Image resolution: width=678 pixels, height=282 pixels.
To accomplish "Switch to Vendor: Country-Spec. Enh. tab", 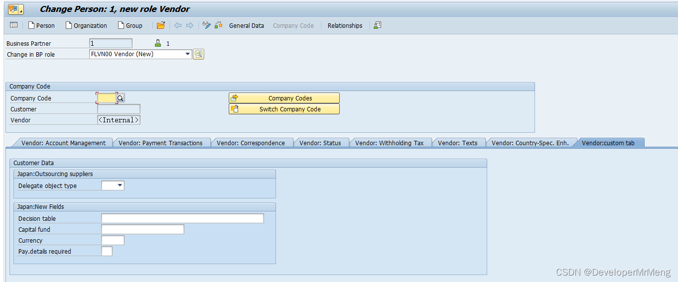I will click(x=530, y=143).
